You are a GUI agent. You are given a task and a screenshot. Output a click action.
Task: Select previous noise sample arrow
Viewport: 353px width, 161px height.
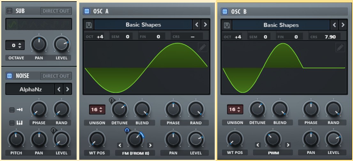tap(59, 89)
